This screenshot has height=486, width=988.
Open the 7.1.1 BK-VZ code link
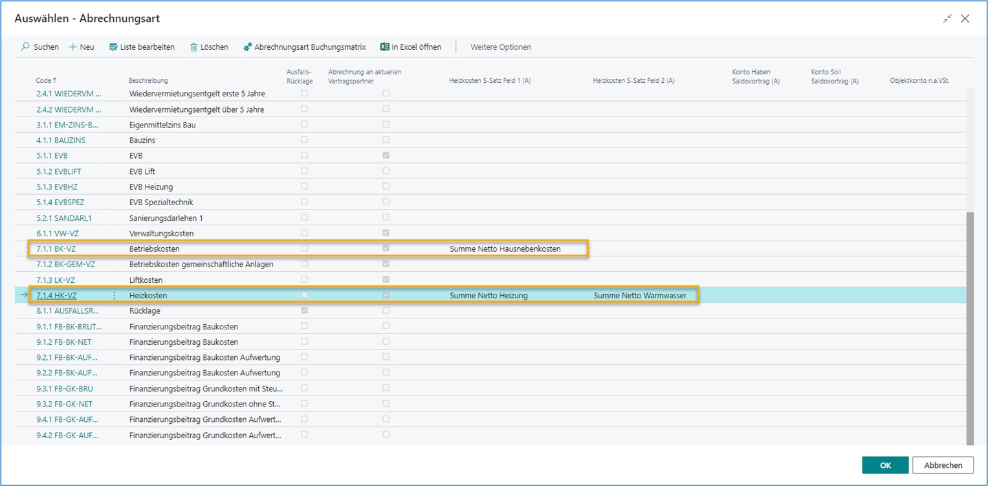(x=56, y=249)
